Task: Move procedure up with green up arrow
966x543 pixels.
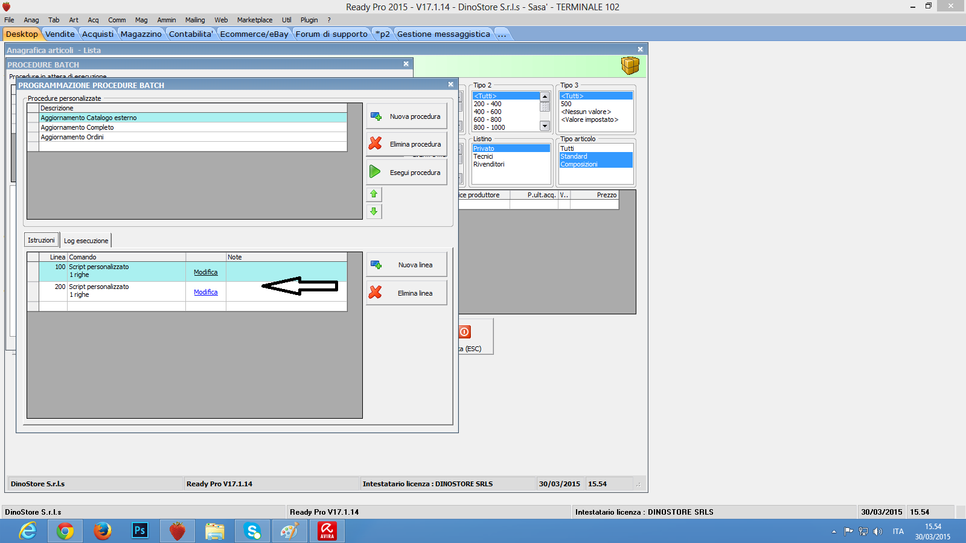Action: [x=374, y=194]
